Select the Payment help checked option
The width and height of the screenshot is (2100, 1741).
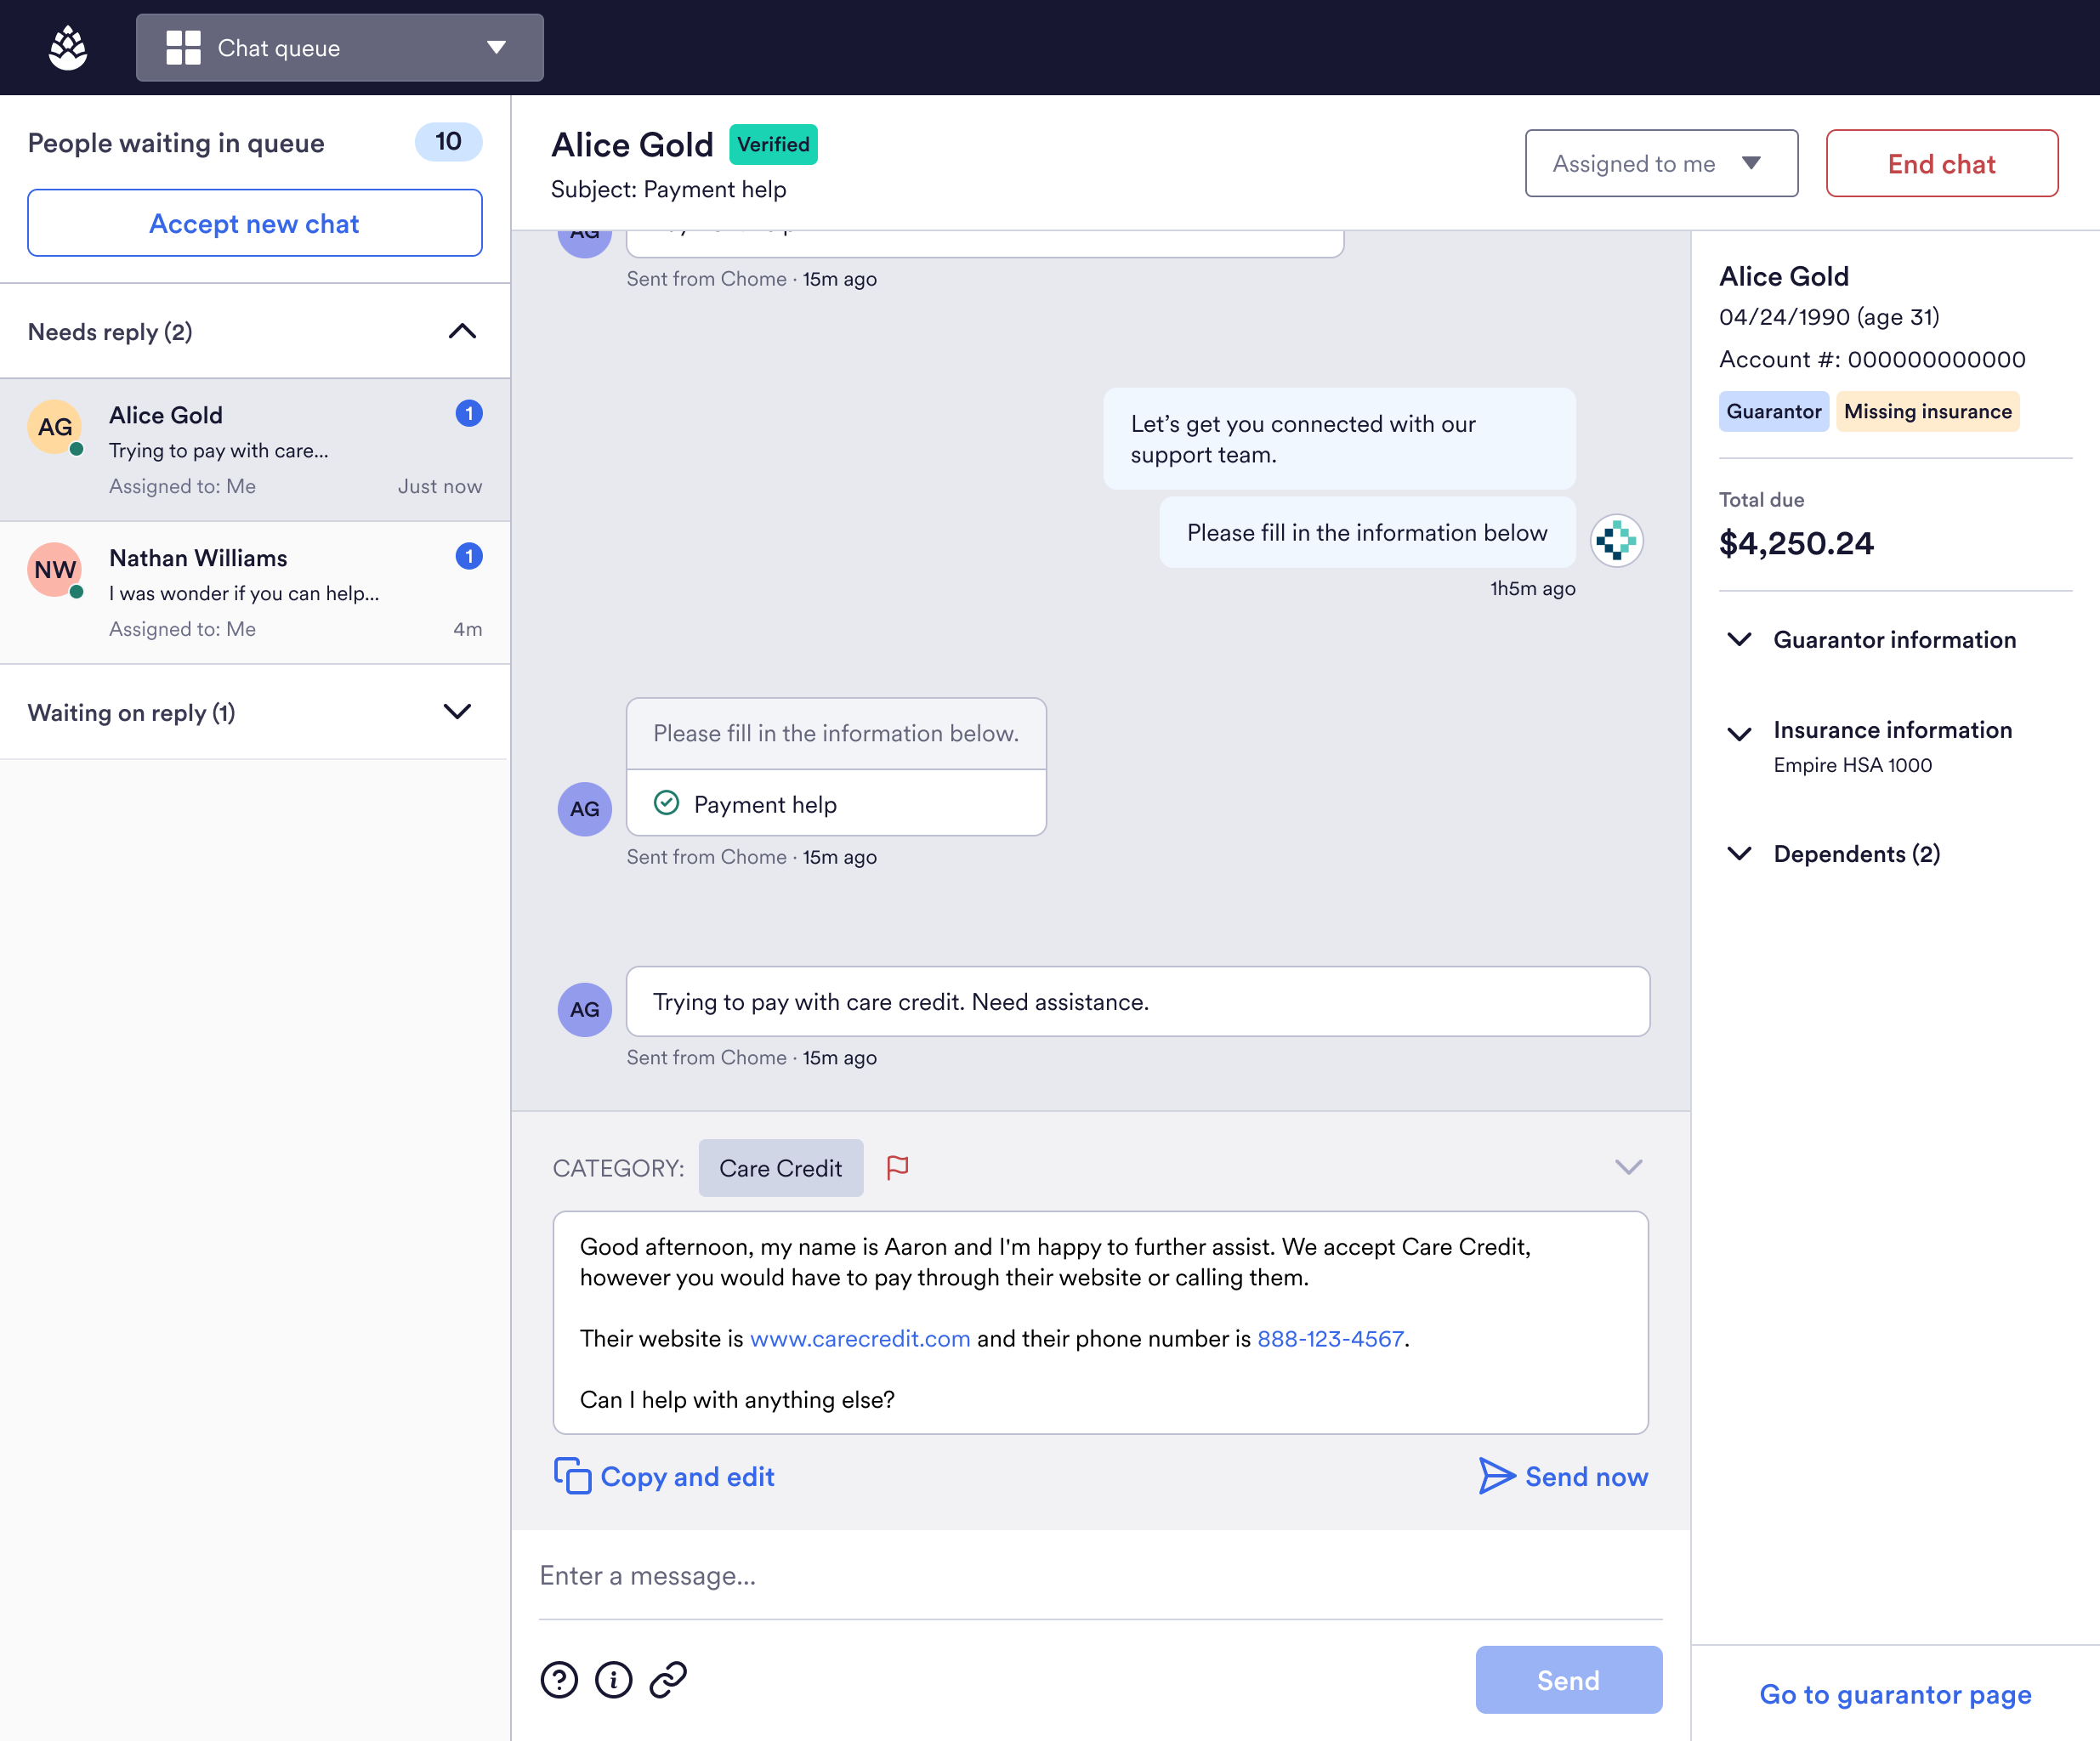[x=765, y=804]
